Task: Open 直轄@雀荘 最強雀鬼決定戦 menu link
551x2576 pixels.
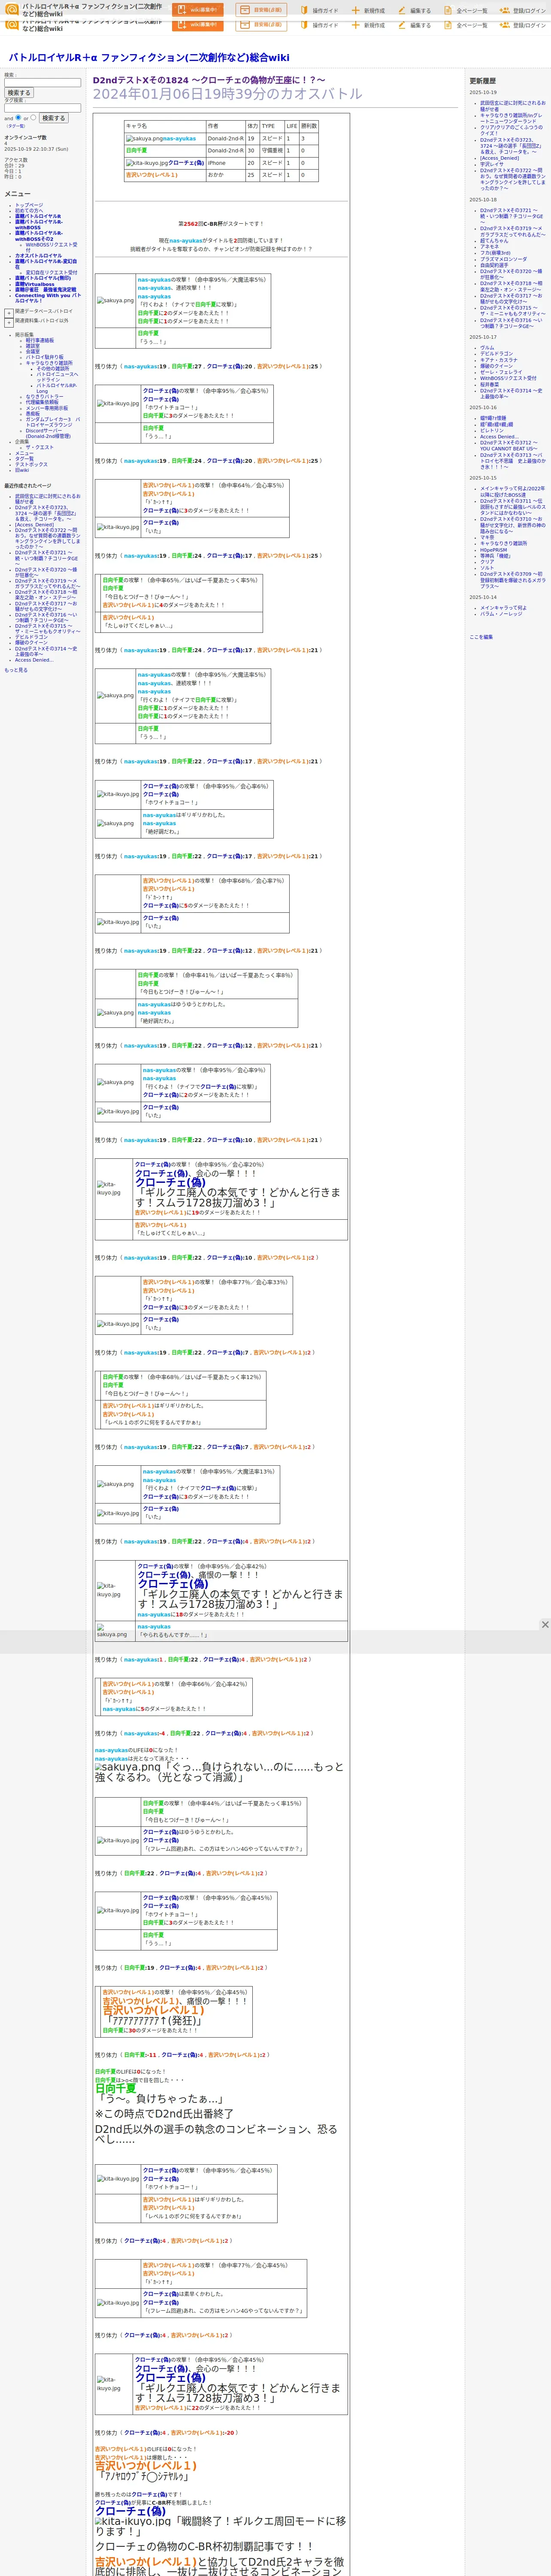Action: click(x=45, y=290)
